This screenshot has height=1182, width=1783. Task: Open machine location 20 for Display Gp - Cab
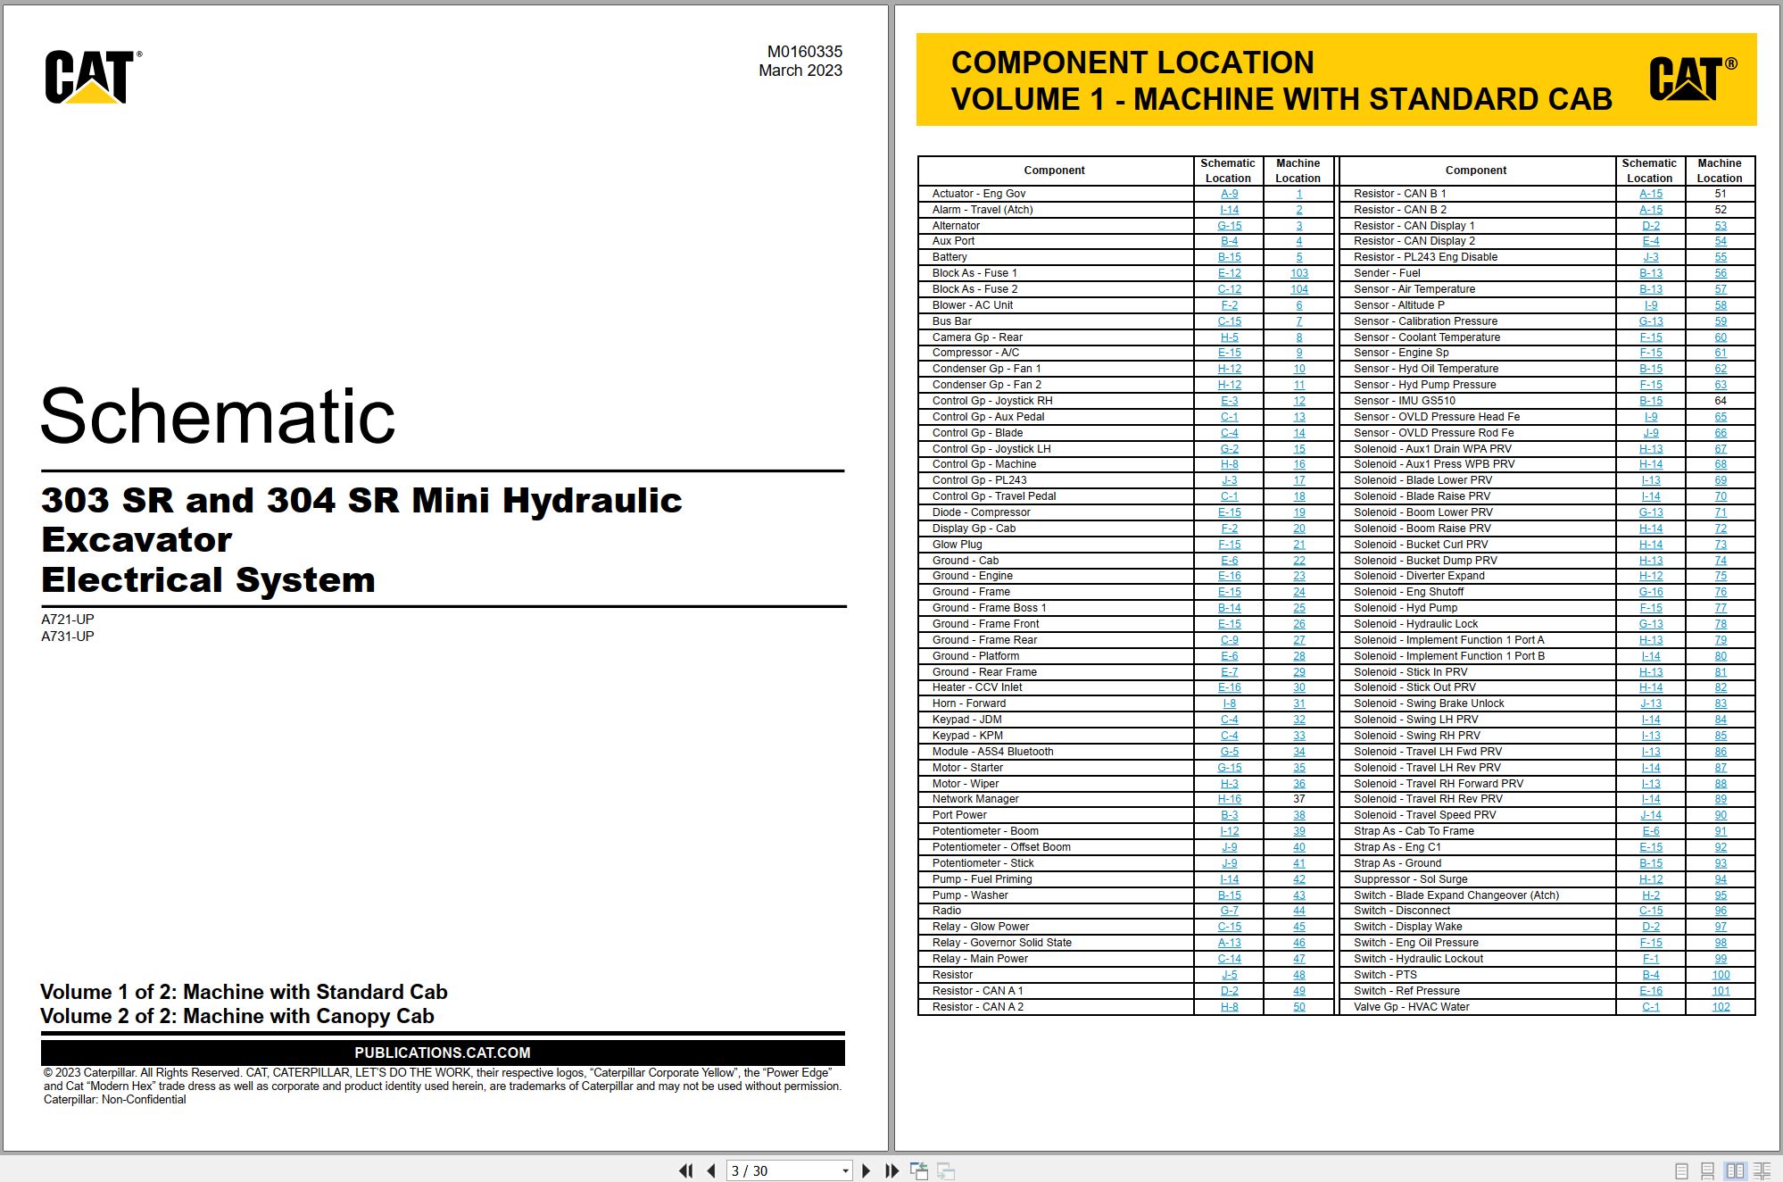1298,529
